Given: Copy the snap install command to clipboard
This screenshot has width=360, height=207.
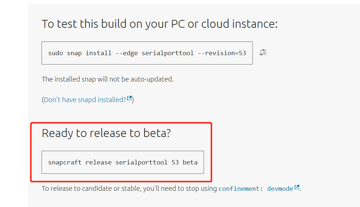Looking at the screenshot, I should coord(263,53).
